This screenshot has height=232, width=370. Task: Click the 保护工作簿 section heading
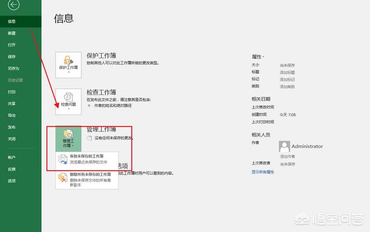pyautogui.click(x=101, y=55)
